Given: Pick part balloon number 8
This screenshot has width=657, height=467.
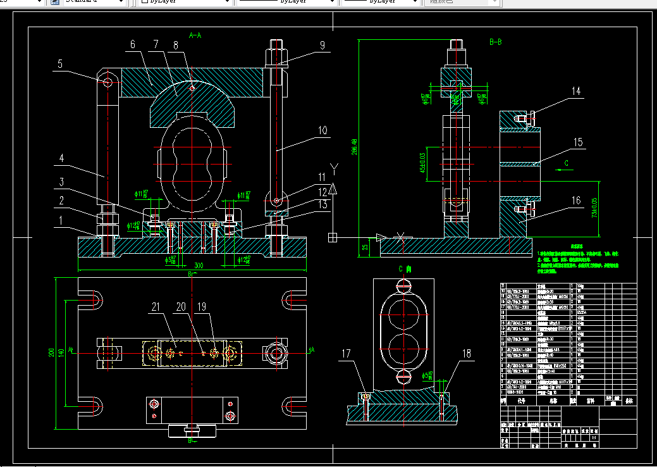Looking at the screenshot, I should [176, 45].
